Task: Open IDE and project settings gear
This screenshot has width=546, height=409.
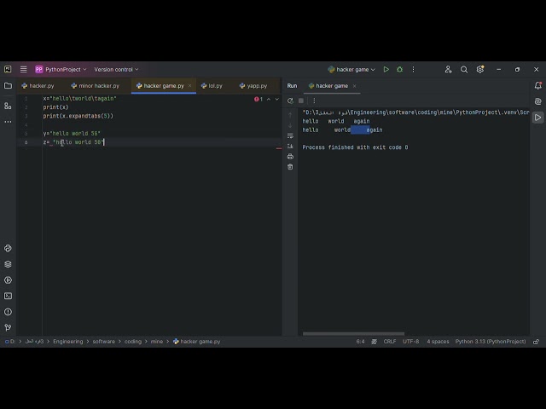Action: 480,70
